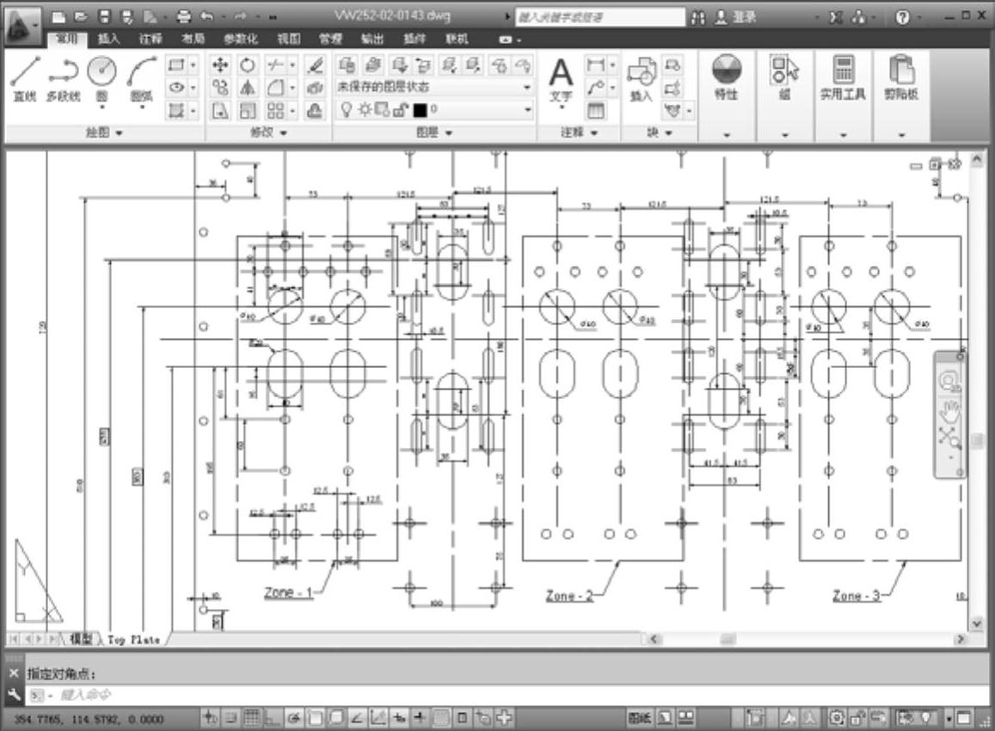Click the Copy tool icon
Viewport: 995px width, 731px height.
[x=219, y=88]
